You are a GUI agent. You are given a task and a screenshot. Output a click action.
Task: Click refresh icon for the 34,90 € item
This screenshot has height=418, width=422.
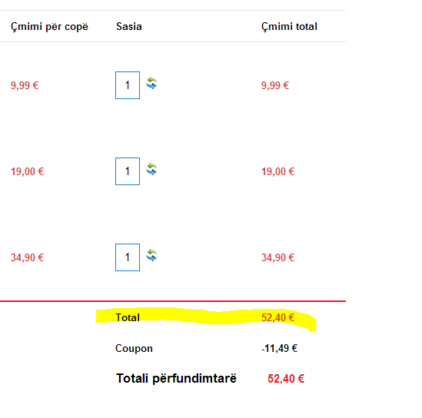click(x=151, y=255)
